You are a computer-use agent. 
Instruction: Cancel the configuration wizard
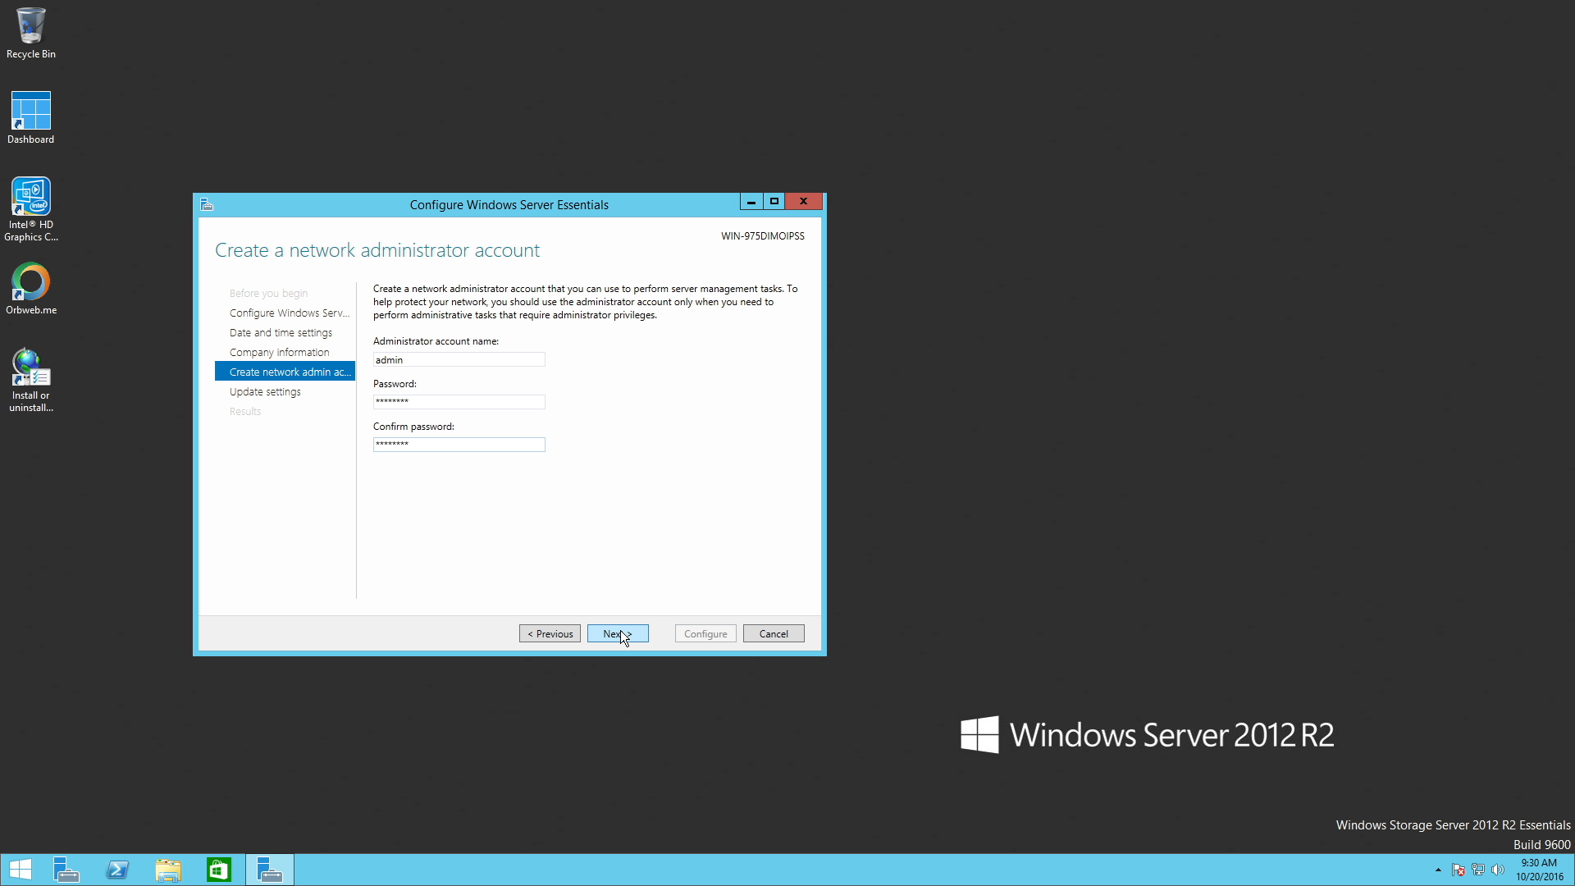pos(774,633)
